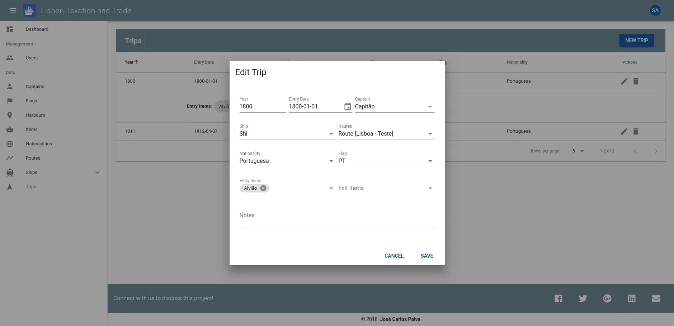Delete the 1800 trip with trash icon
The height and width of the screenshot is (326, 674).
click(x=636, y=81)
